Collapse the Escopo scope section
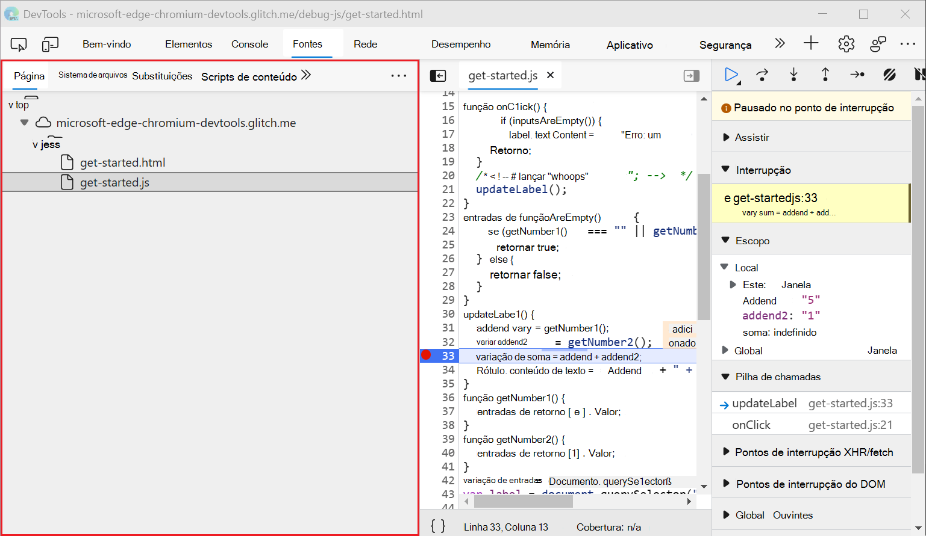 726,241
